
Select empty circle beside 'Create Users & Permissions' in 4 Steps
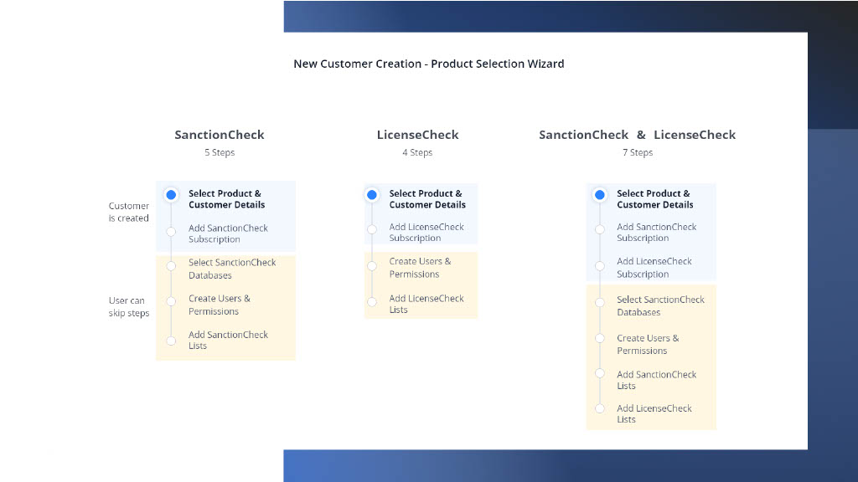pos(372,266)
